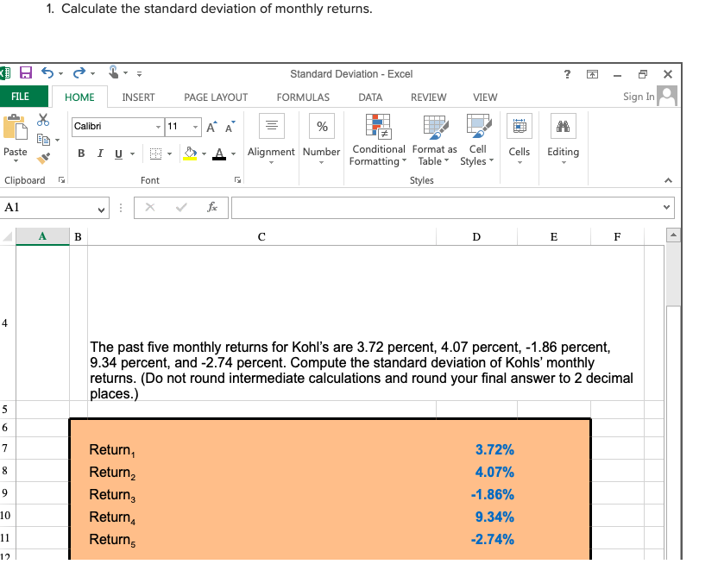
Task: Click Ribbon Display Options icon
Action: point(592,74)
